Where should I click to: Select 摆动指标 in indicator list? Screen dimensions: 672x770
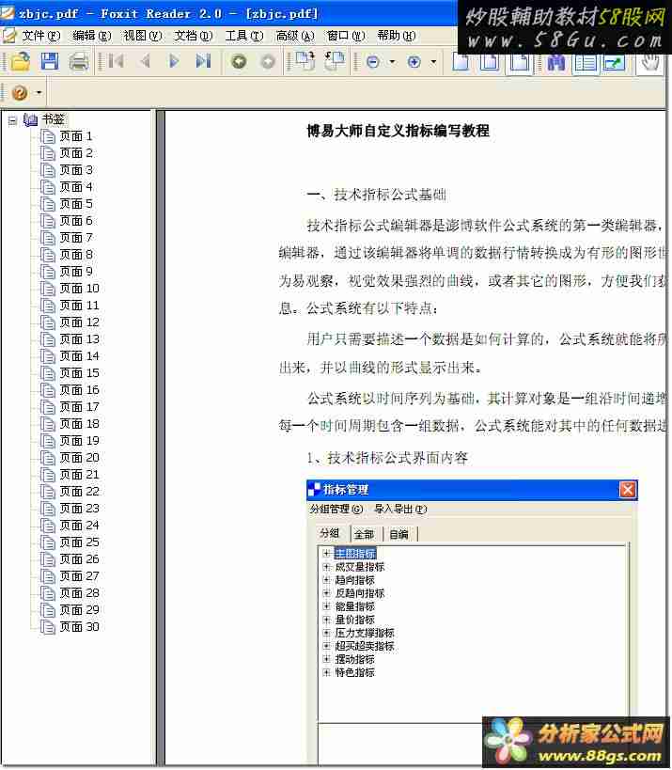(x=355, y=659)
